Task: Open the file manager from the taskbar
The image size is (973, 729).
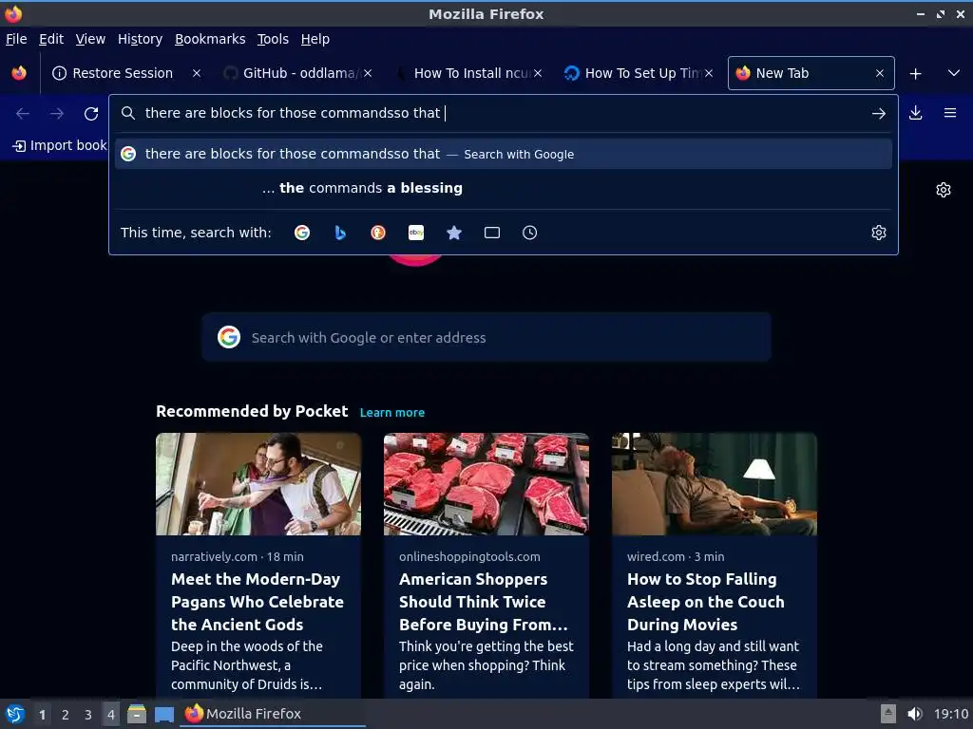Action: pyautogui.click(x=137, y=714)
